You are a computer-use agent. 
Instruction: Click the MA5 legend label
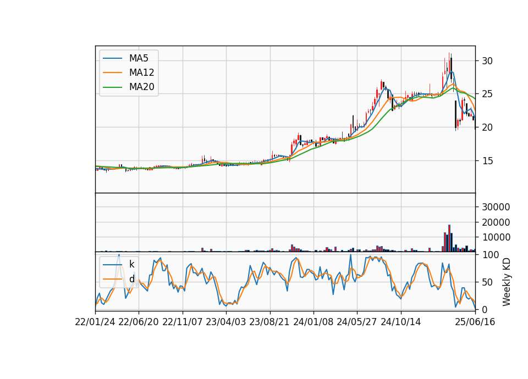point(139,58)
